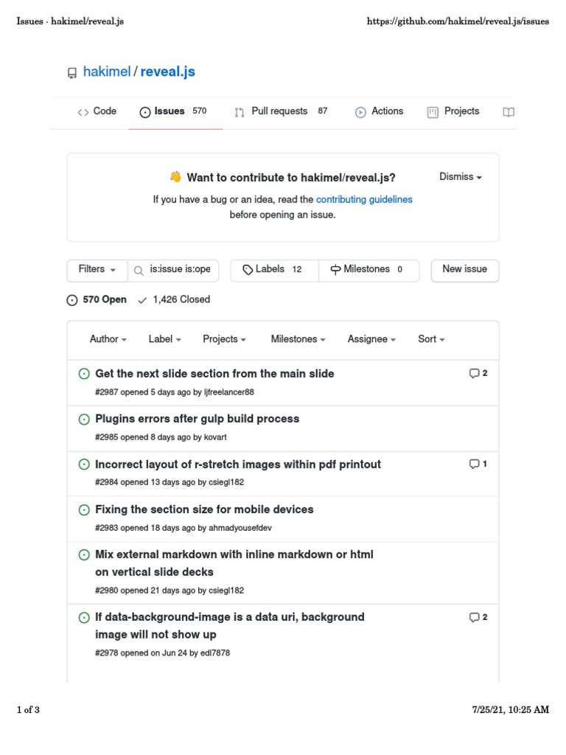This screenshot has width=566, height=755.
Task: Open issue 'Fixing the section size for mobile devices'
Action: (x=204, y=509)
